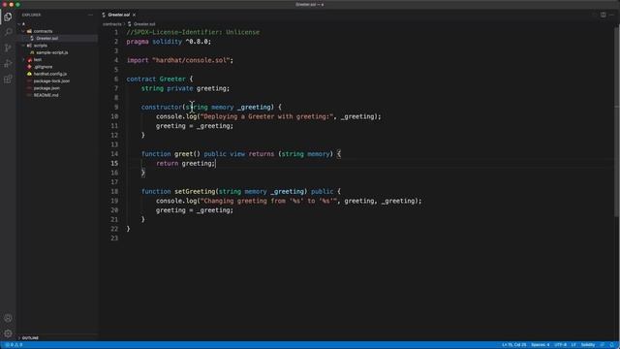Click the Ln 15, Col 25 status item
Screen dimensions: 620x349
click(x=513, y=345)
